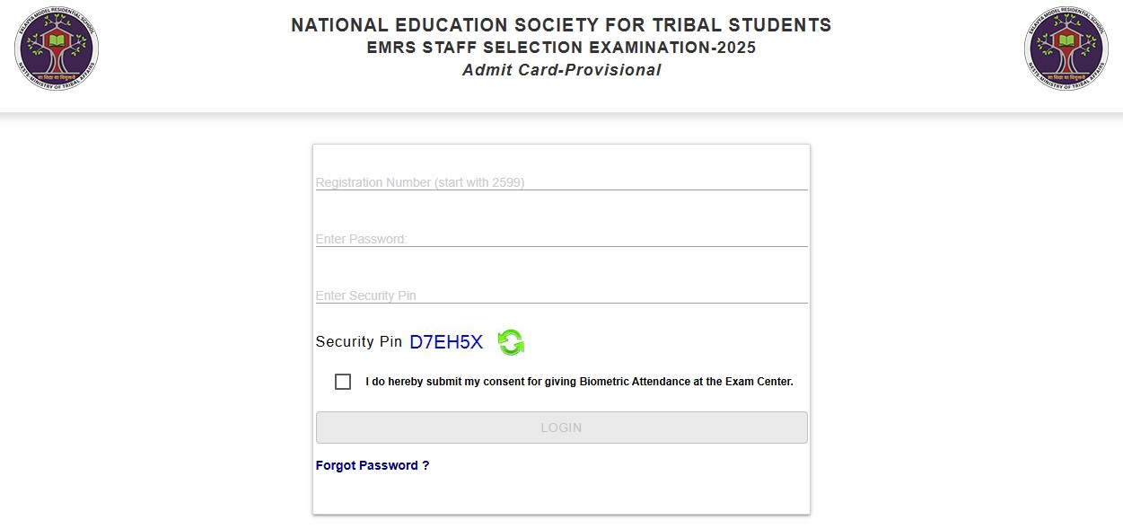
Task: Click the displayed security pin code D7EH5X
Action: tap(446, 341)
